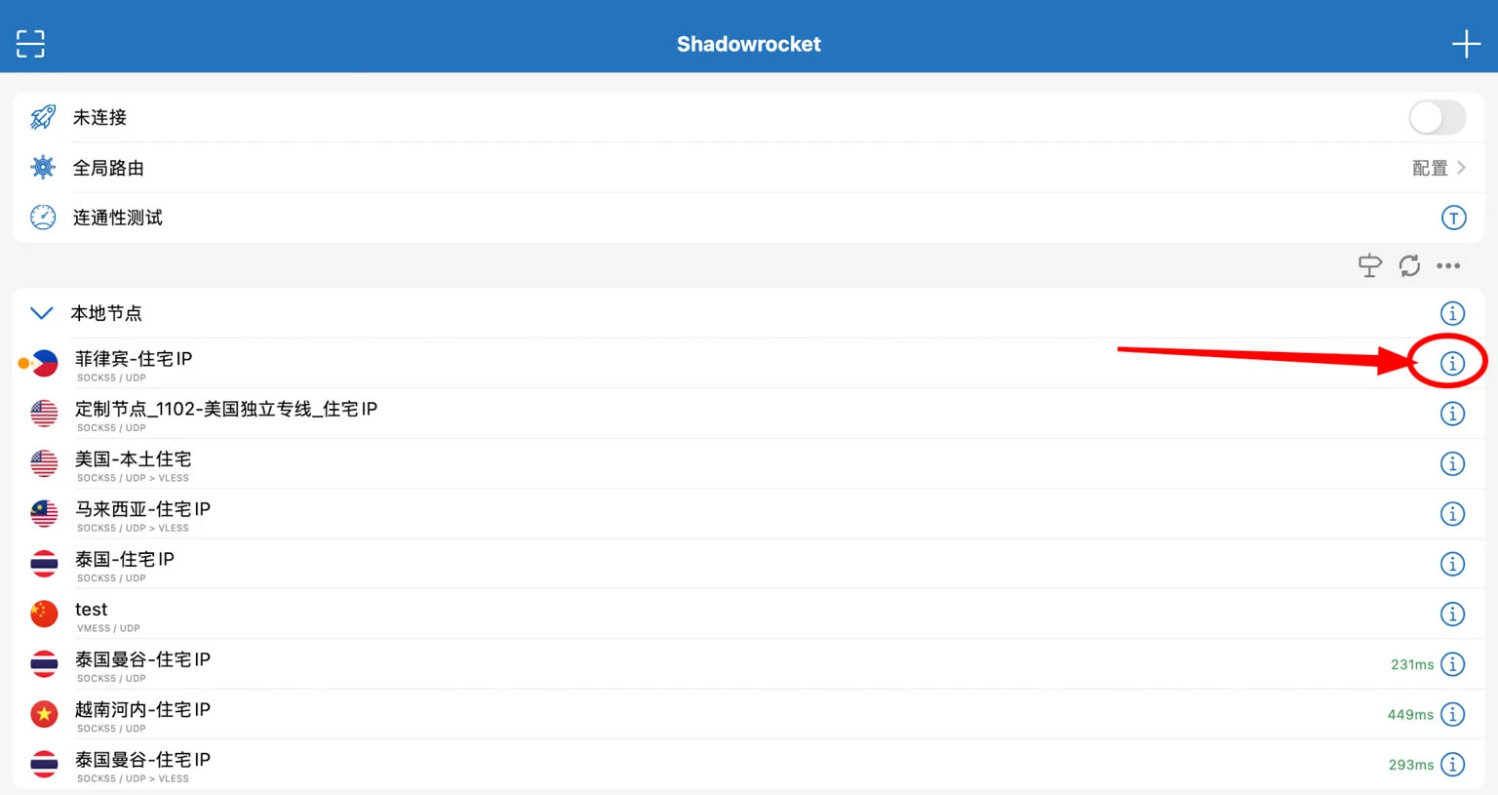
Task: Click the 231ms latency on 泰国曼谷 node
Action: 1411,664
